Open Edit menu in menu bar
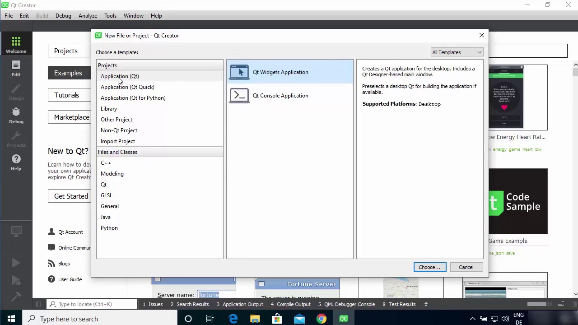Viewport: 578px width, 325px height. 24,16
